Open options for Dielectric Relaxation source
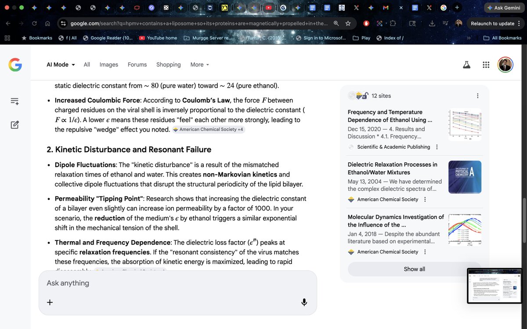 425,199
